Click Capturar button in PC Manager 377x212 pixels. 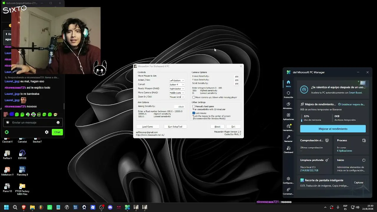click(x=358, y=183)
